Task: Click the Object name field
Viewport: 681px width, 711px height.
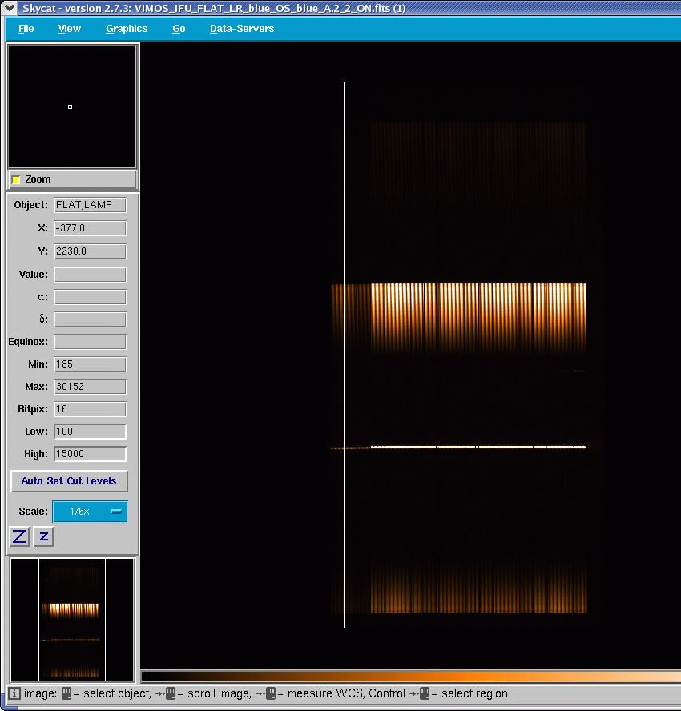Action: (x=91, y=205)
